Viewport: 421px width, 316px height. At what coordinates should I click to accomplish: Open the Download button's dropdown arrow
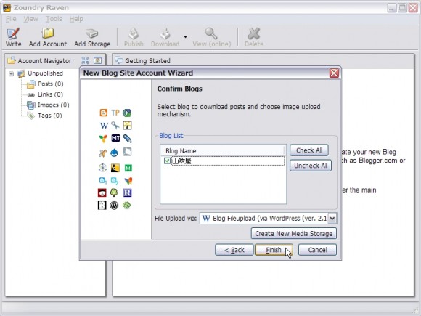pos(185,37)
